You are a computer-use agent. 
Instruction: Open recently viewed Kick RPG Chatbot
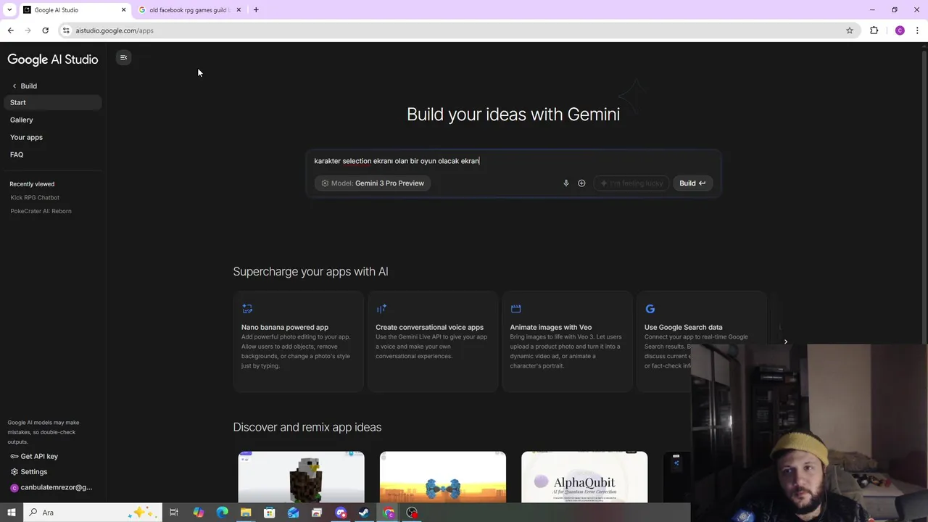(x=35, y=197)
